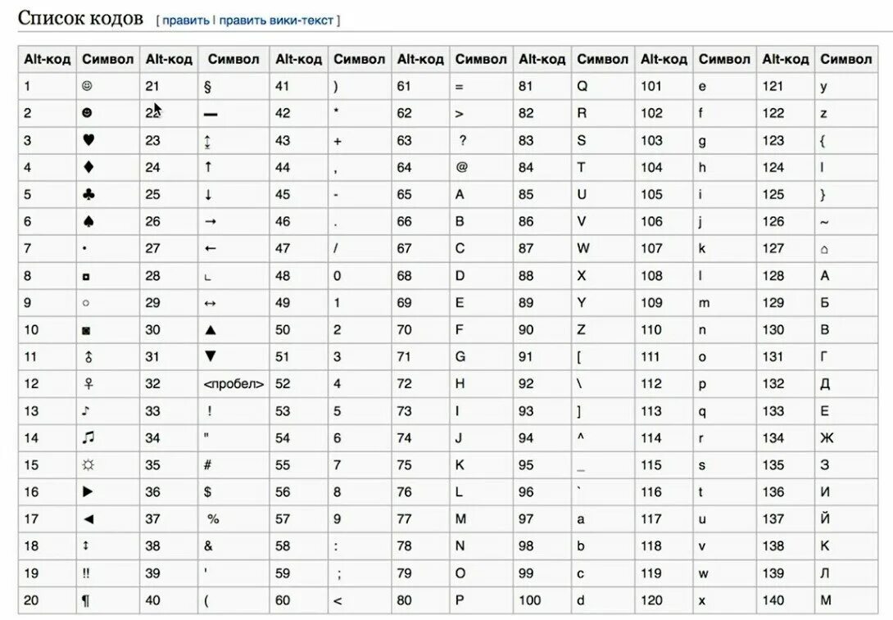Click the double music note symbol for Alt-code 14
Image resolution: width=893 pixels, height=620 pixels.
[x=88, y=437]
